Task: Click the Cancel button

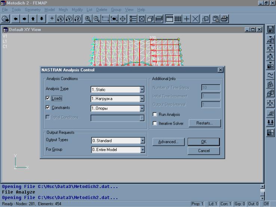Action: coord(204,151)
